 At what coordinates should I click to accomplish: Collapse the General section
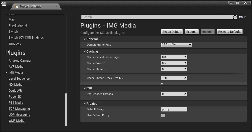click(84, 39)
